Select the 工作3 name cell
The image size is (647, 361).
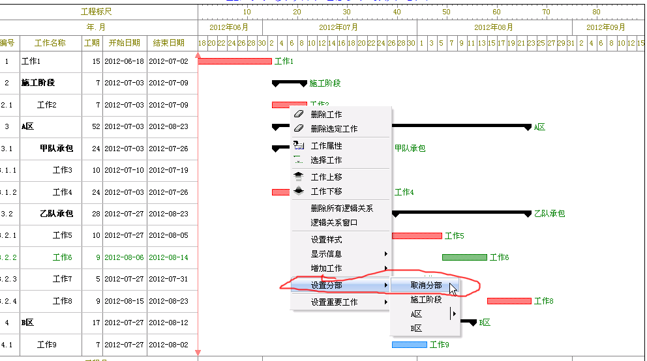[51, 170]
